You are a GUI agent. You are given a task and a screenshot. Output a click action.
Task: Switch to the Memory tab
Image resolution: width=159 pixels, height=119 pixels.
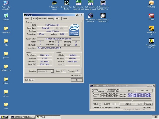click(x=51, y=19)
